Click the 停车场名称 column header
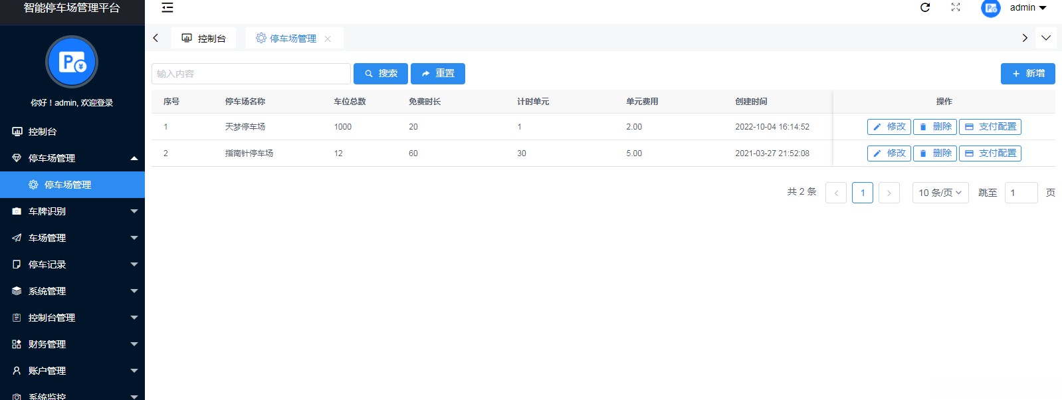Image resolution: width=1062 pixels, height=400 pixels. click(245, 102)
